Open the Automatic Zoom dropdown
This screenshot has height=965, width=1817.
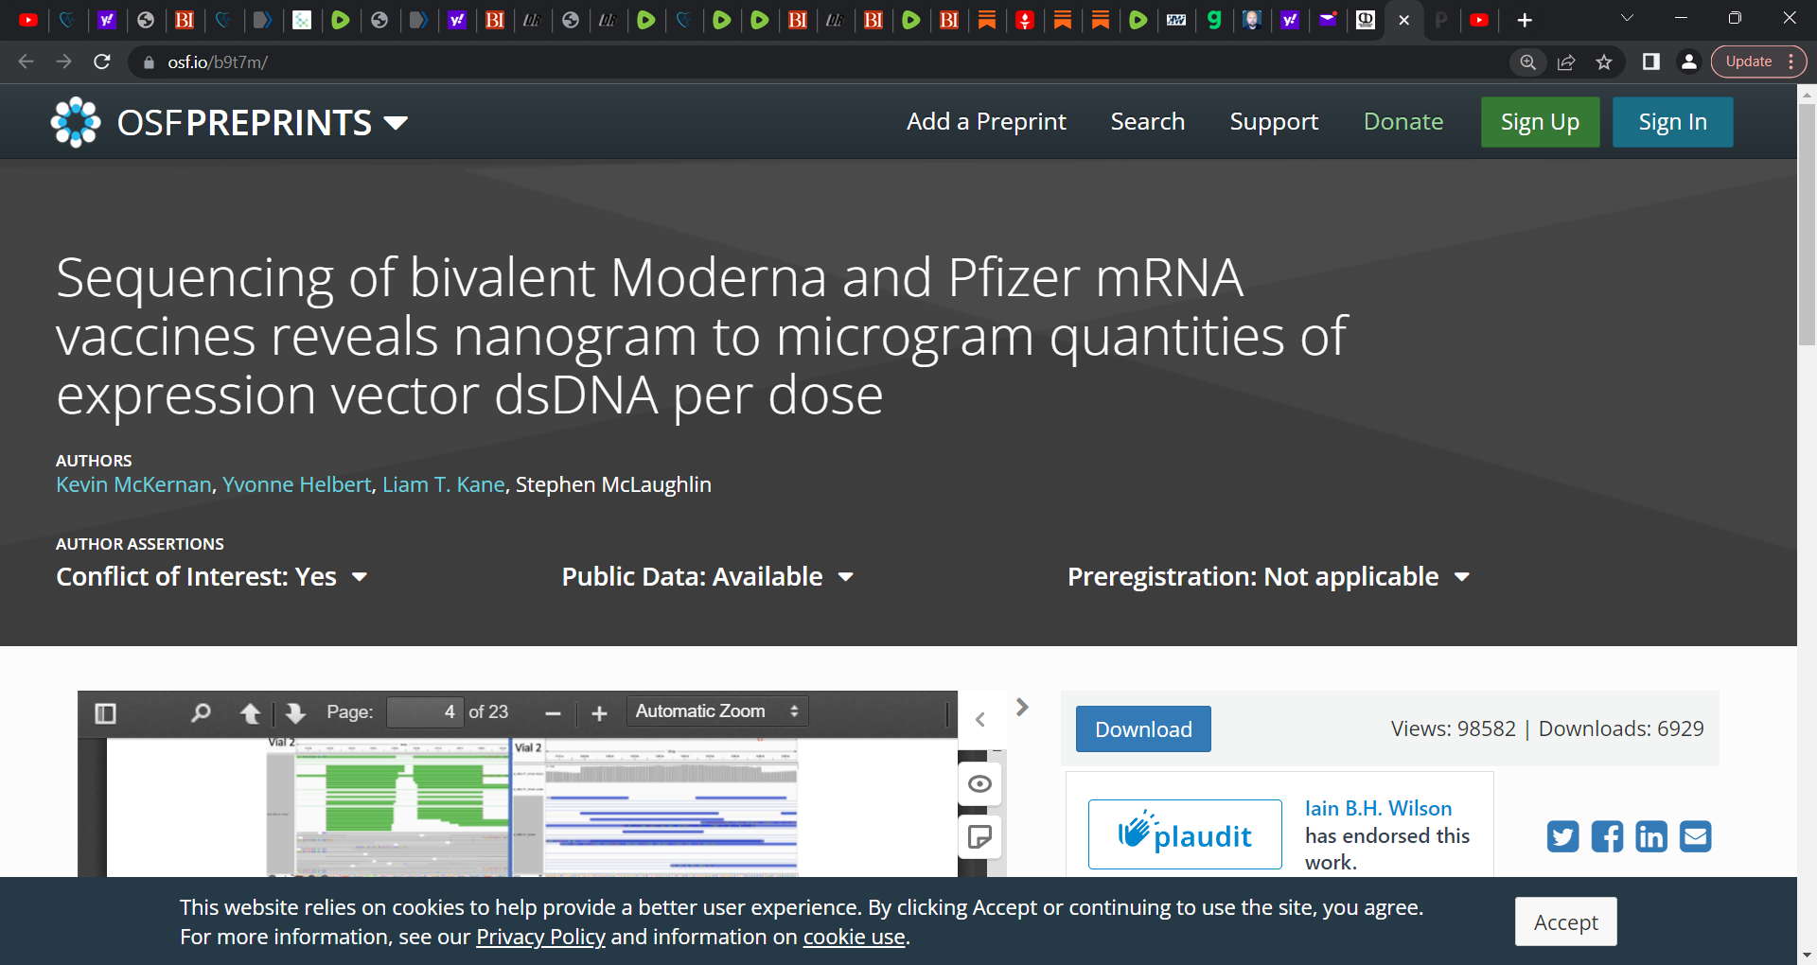click(x=717, y=711)
